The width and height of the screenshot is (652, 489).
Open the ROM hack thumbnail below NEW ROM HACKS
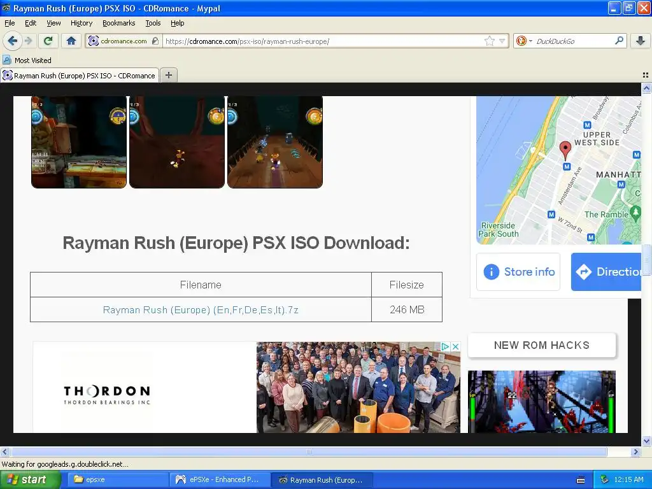coord(541,402)
